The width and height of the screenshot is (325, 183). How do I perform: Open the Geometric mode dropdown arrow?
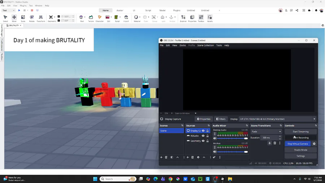pyautogui.click(x=55, y=17)
